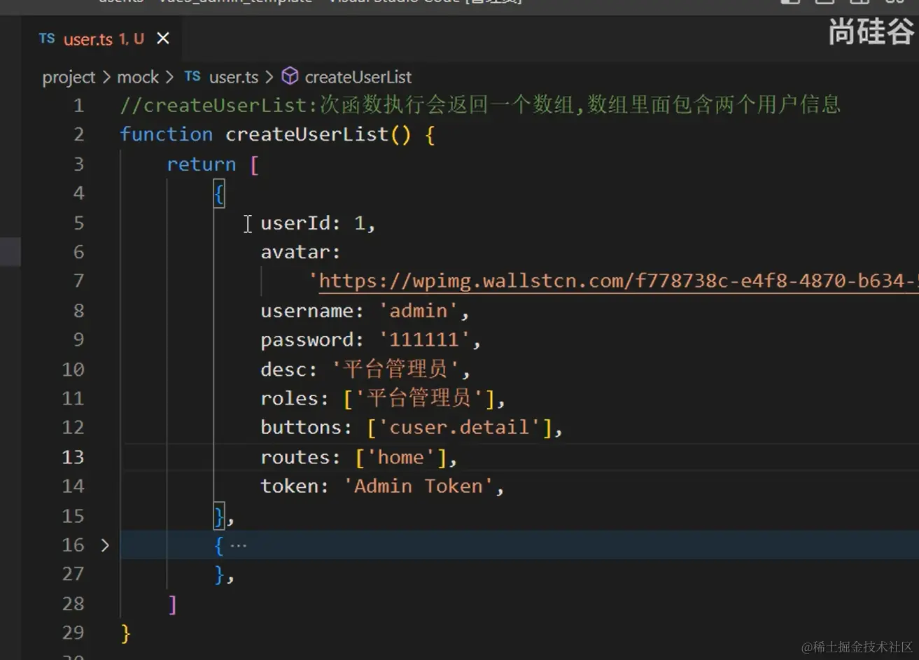Select line number 8 in the gutter
This screenshot has height=660, width=919.
point(78,310)
